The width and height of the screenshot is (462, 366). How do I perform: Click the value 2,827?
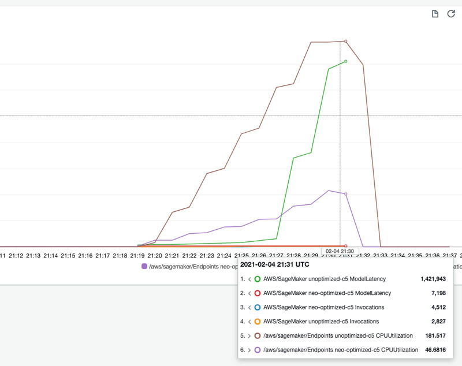[x=438, y=321]
